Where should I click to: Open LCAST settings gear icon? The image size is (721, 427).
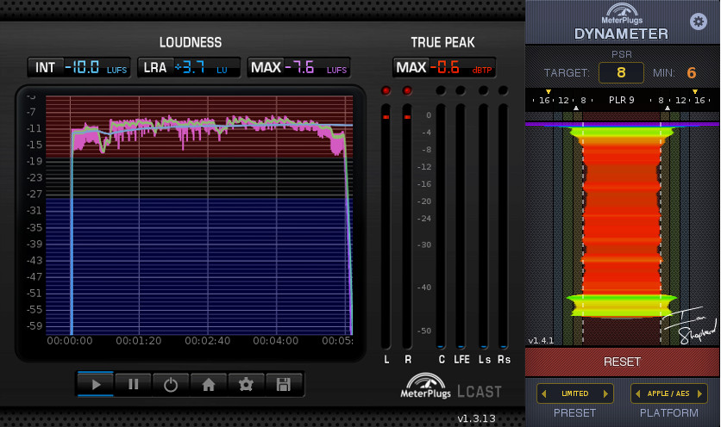(x=246, y=384)
